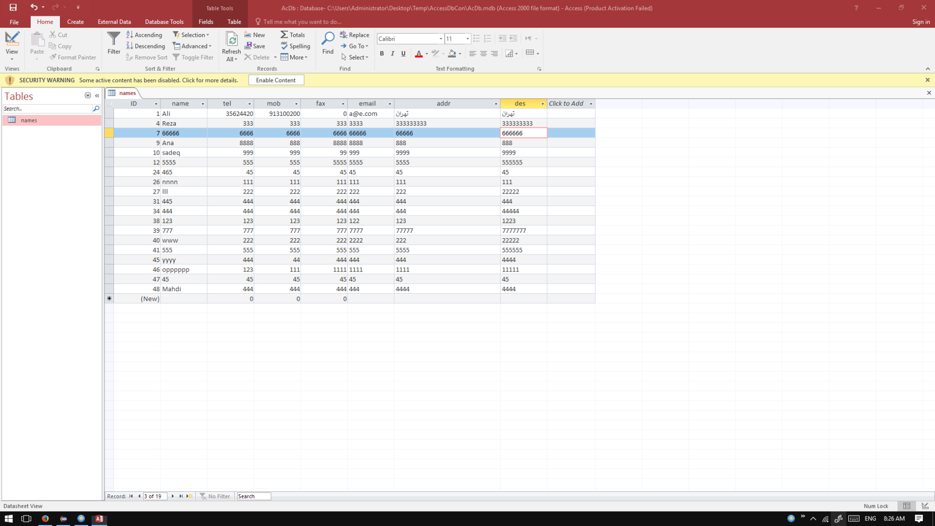Click the Tell me what you want box
The height and width of the screenshot is (526, 935).
tap(302, 22)
